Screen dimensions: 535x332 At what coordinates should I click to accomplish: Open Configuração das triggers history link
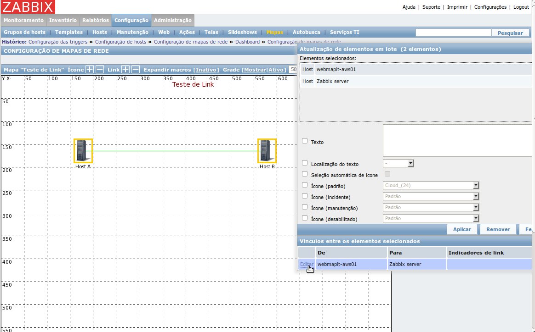coord(57,42)
